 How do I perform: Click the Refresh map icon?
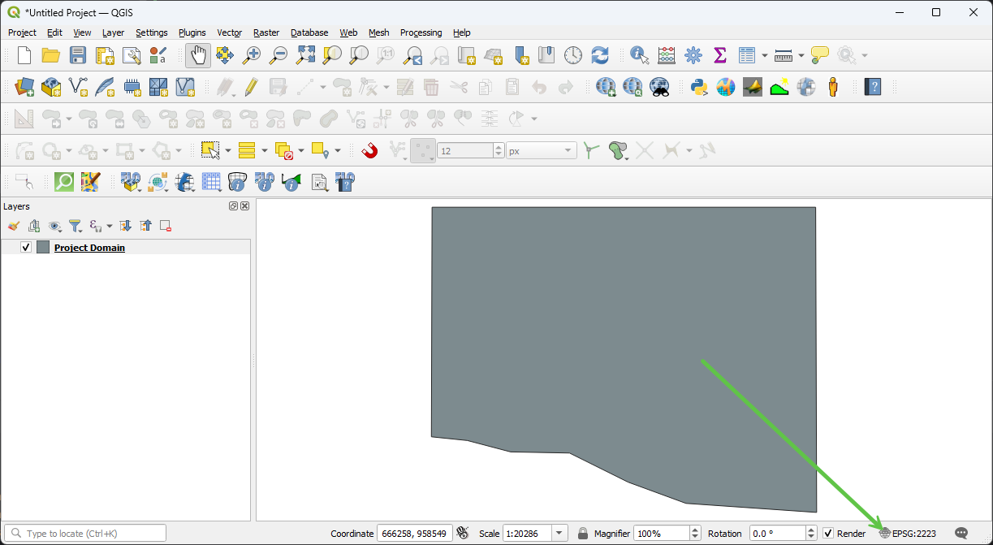tap(600, 55)
